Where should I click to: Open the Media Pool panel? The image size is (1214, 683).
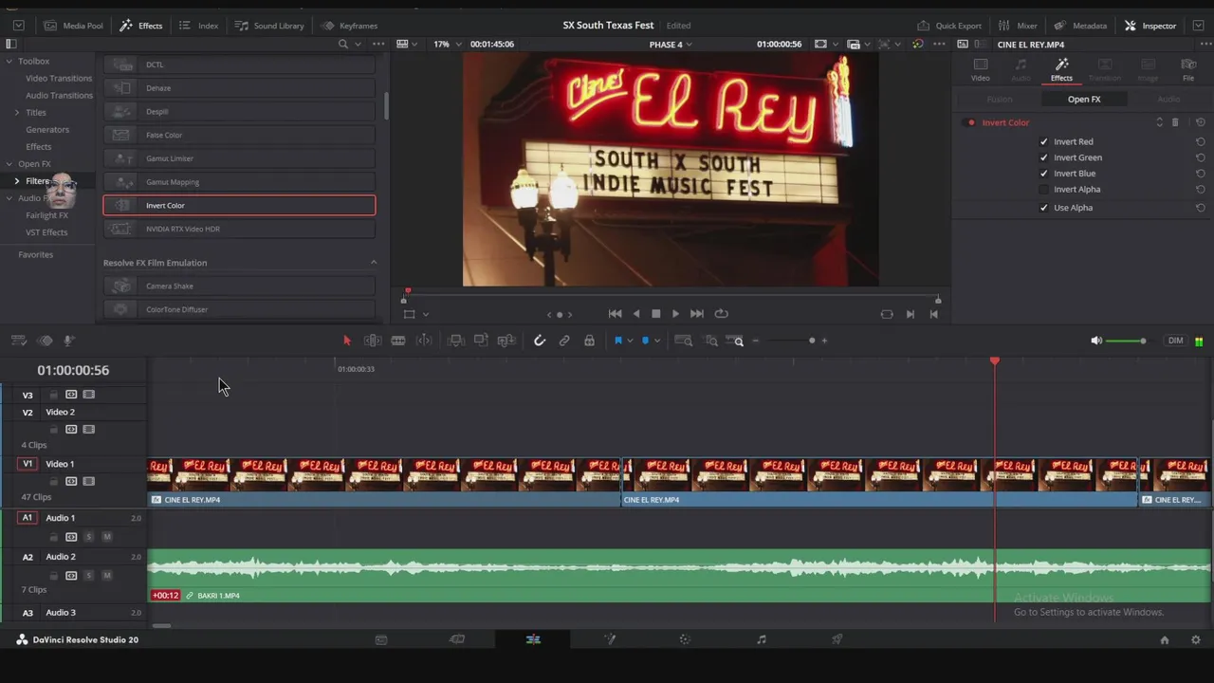pyautogui.click(x=73, y=26)
